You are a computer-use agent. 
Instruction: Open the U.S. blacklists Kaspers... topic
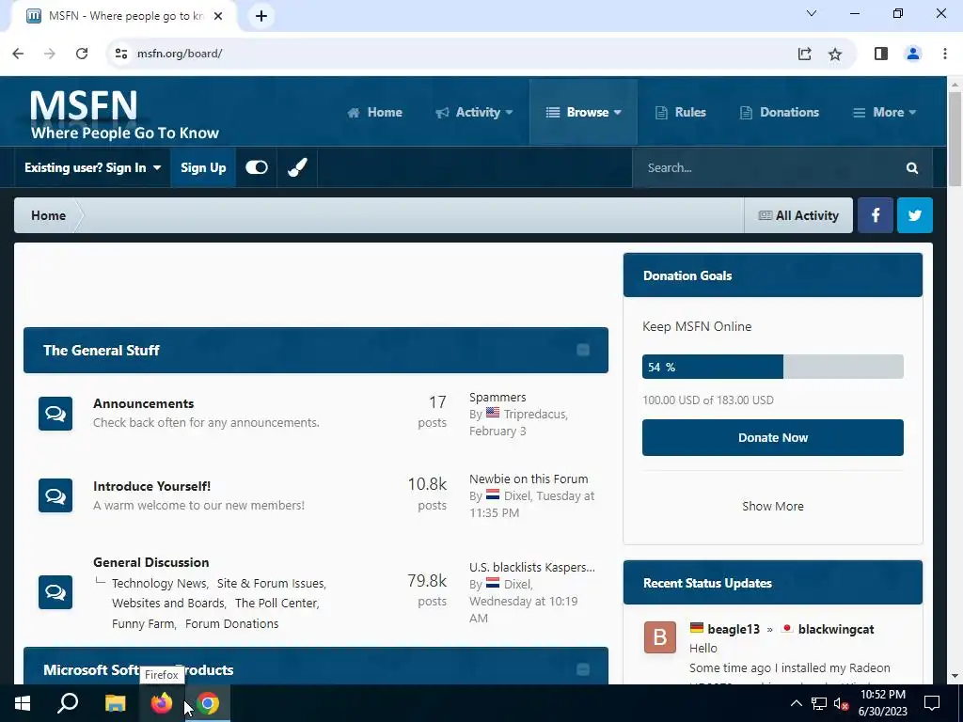pos(532,567)
